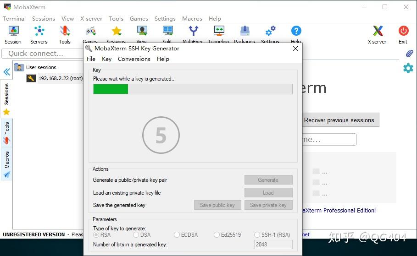
Task: Open the Key menu in generator dialog
Action: pos(106,59)
